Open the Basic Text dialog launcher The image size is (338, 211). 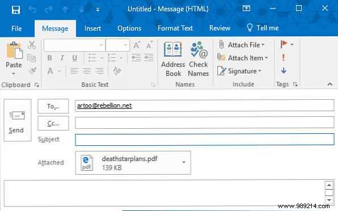tap(153, 85)
